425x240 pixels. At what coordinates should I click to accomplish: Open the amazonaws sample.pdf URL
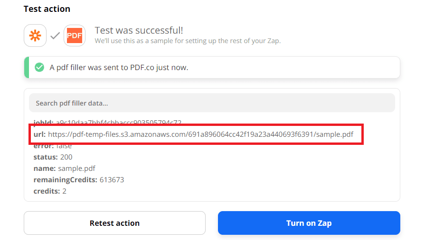tap(200, 134)
